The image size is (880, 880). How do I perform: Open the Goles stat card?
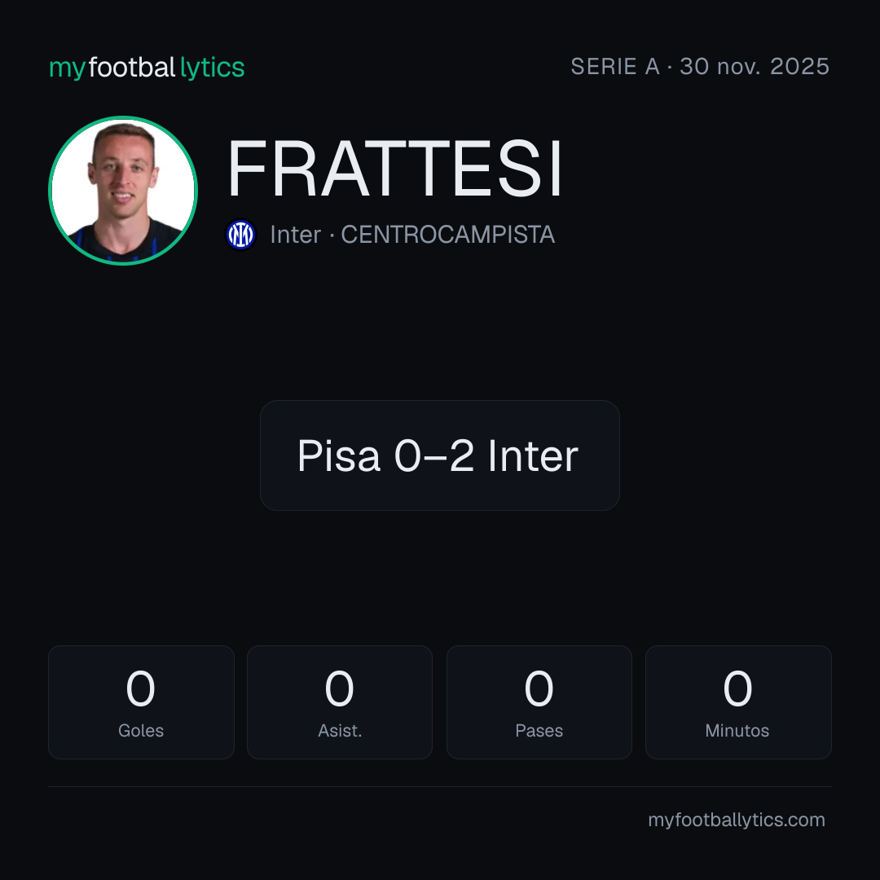click(141, 702)
